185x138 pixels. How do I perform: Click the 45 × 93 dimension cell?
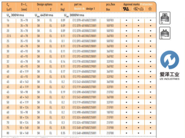pos(24,77)
